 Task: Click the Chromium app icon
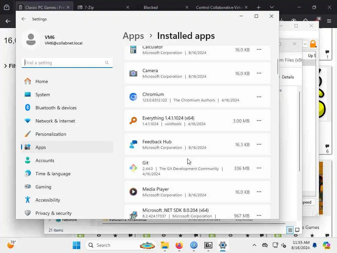point(133,97)
